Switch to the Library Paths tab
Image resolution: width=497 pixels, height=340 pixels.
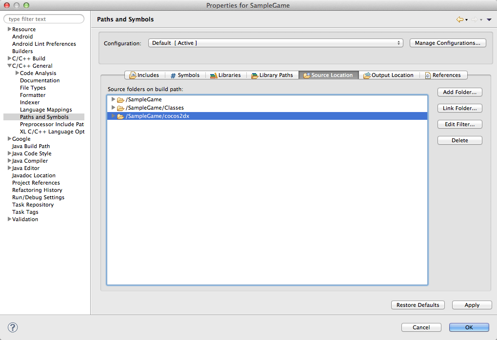(273, 75)
